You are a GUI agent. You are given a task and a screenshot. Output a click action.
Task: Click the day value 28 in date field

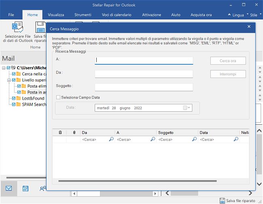coord(114,108)
